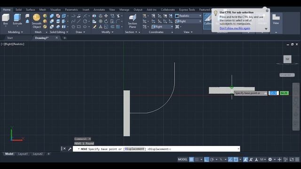Click the Culling selection button
Image resolution: width=301 pixels, height=169 pixels.
[207, 21]
